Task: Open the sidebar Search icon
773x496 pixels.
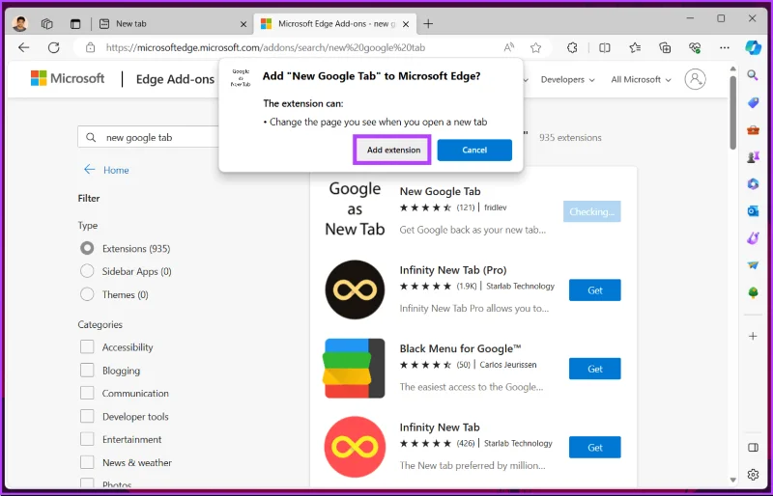Action: tap(753, 75)
